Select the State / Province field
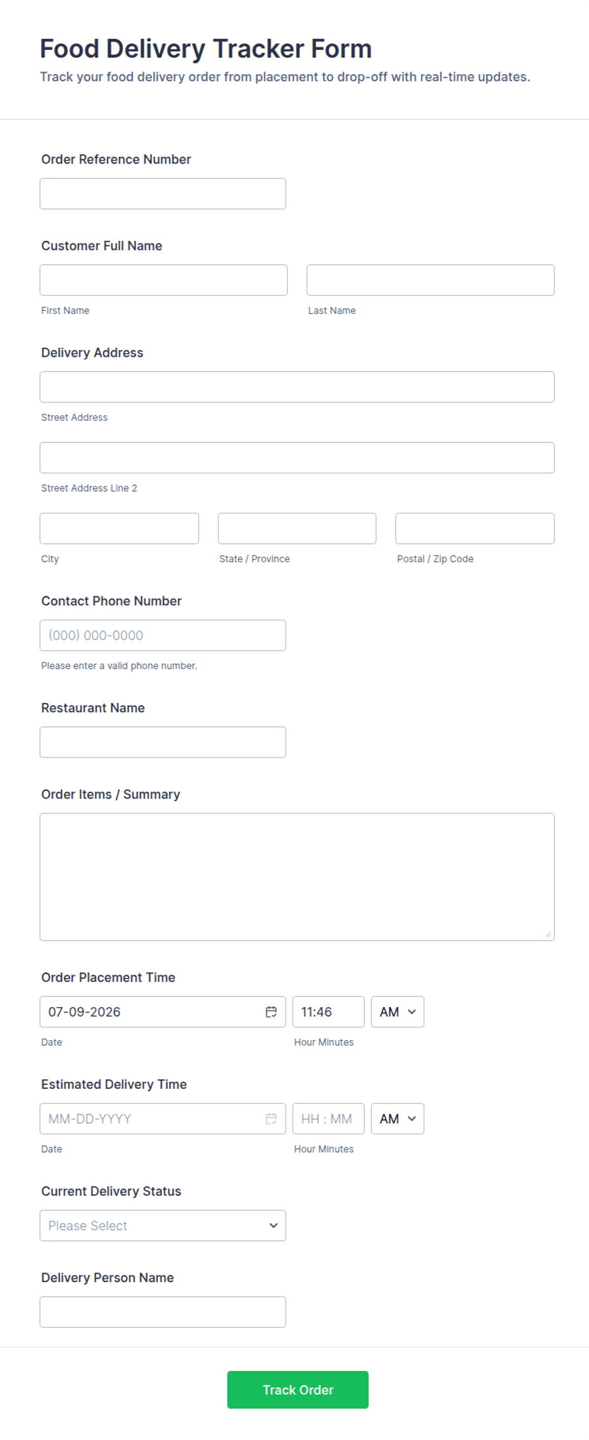The height and width of the screenshot is (1440, 589). coord(297,529)
